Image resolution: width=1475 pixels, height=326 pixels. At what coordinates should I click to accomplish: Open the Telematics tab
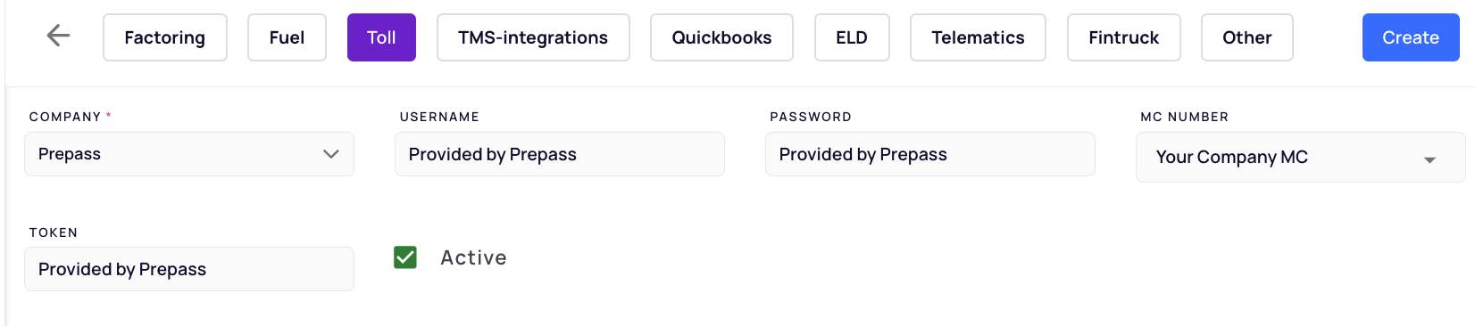pyautogui.click(x=978, y=37)
